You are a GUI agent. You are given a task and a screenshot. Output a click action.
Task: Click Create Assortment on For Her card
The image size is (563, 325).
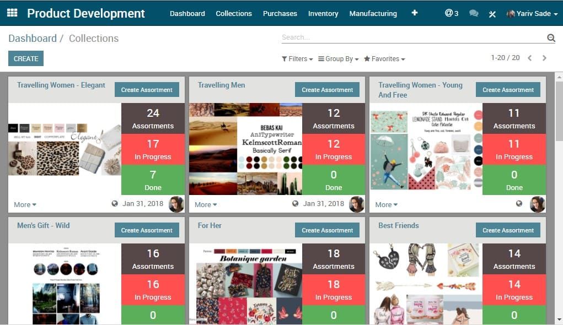[327, 230]
